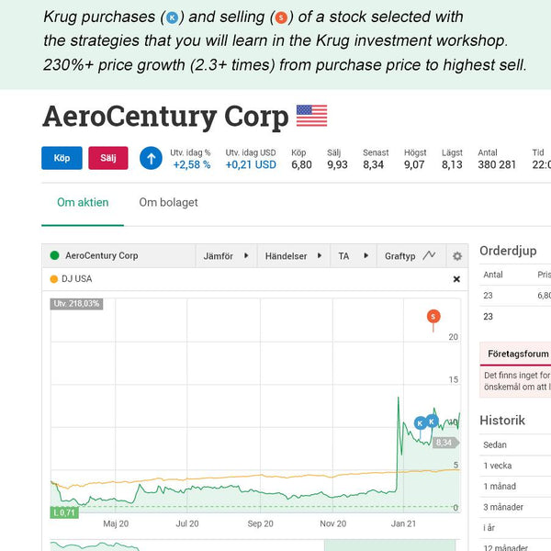
Task: Click the red Sälj sell button
Action: pyautogui.click(x=108, y=158)
